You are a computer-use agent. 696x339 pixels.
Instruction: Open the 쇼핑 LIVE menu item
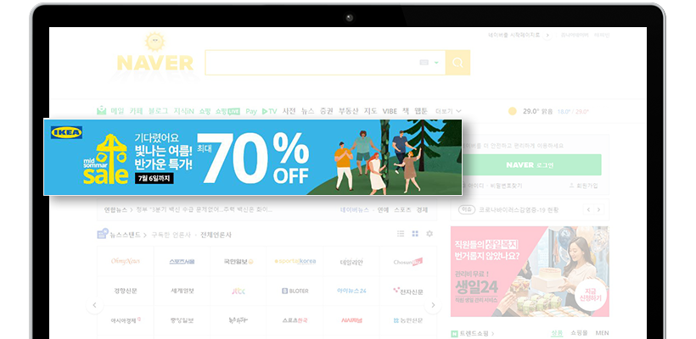(x=227, y=111)
